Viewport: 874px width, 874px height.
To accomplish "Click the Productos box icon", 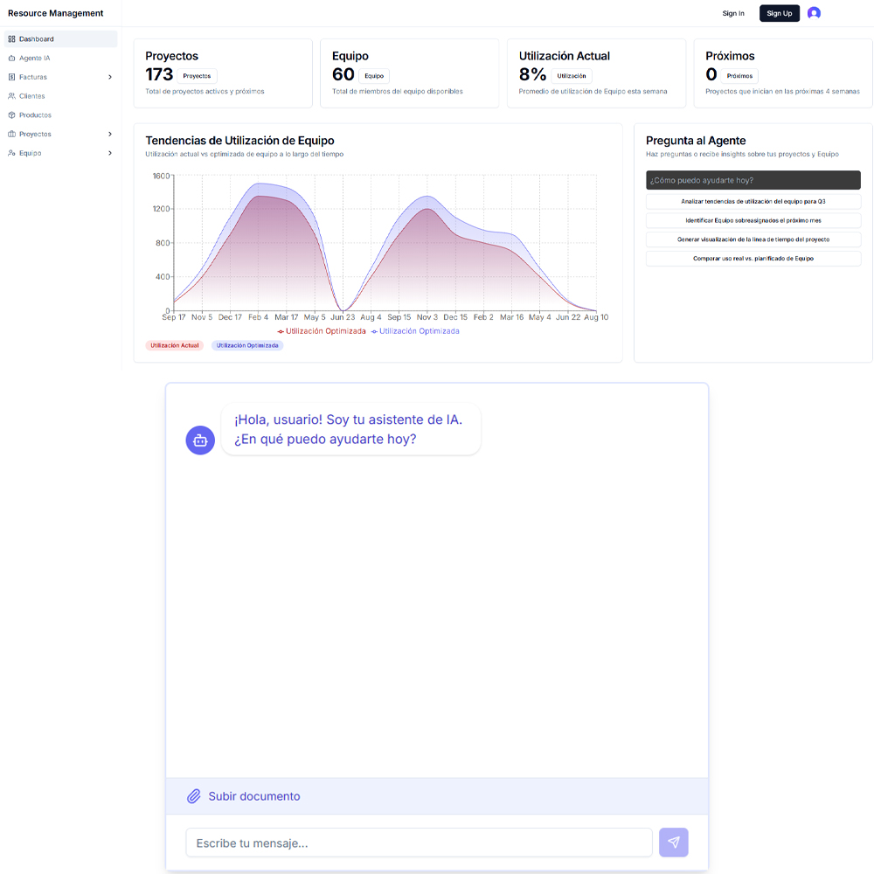I will point(11,115).
